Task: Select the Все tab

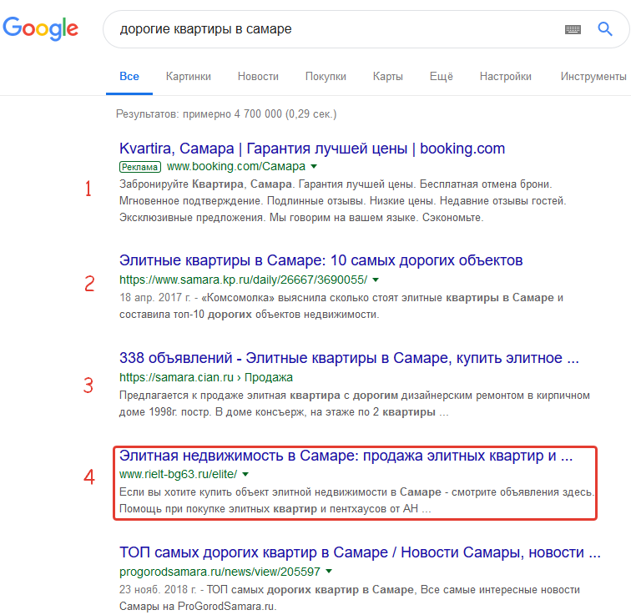Action: [x=129, y=77]
